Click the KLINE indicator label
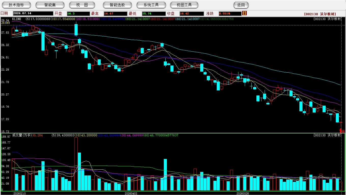Viewport: 346px width, 195px height. tap(17, 19)
